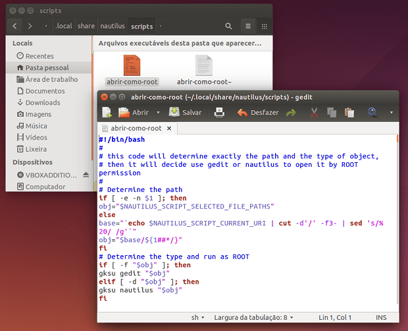The height and width of the screenshot is (331, 408).
Task: Open the Largura da tabulação dropdown
Action: point(254,317)
